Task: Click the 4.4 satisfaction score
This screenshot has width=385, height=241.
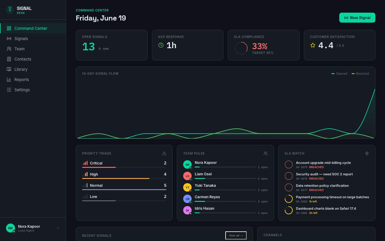Action: click(326, 45)
